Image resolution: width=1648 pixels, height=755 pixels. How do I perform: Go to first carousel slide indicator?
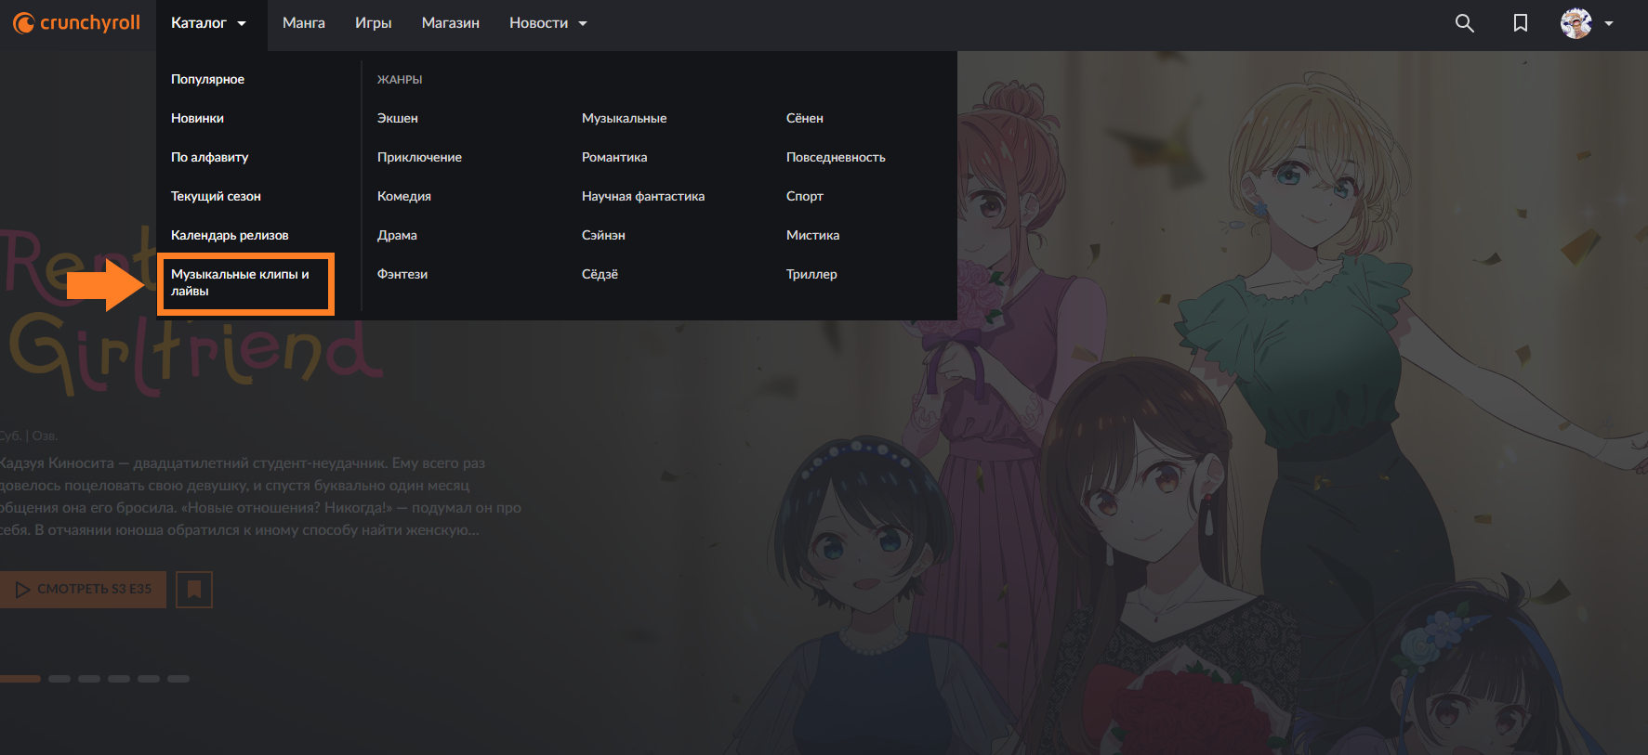tap(20, 679)
